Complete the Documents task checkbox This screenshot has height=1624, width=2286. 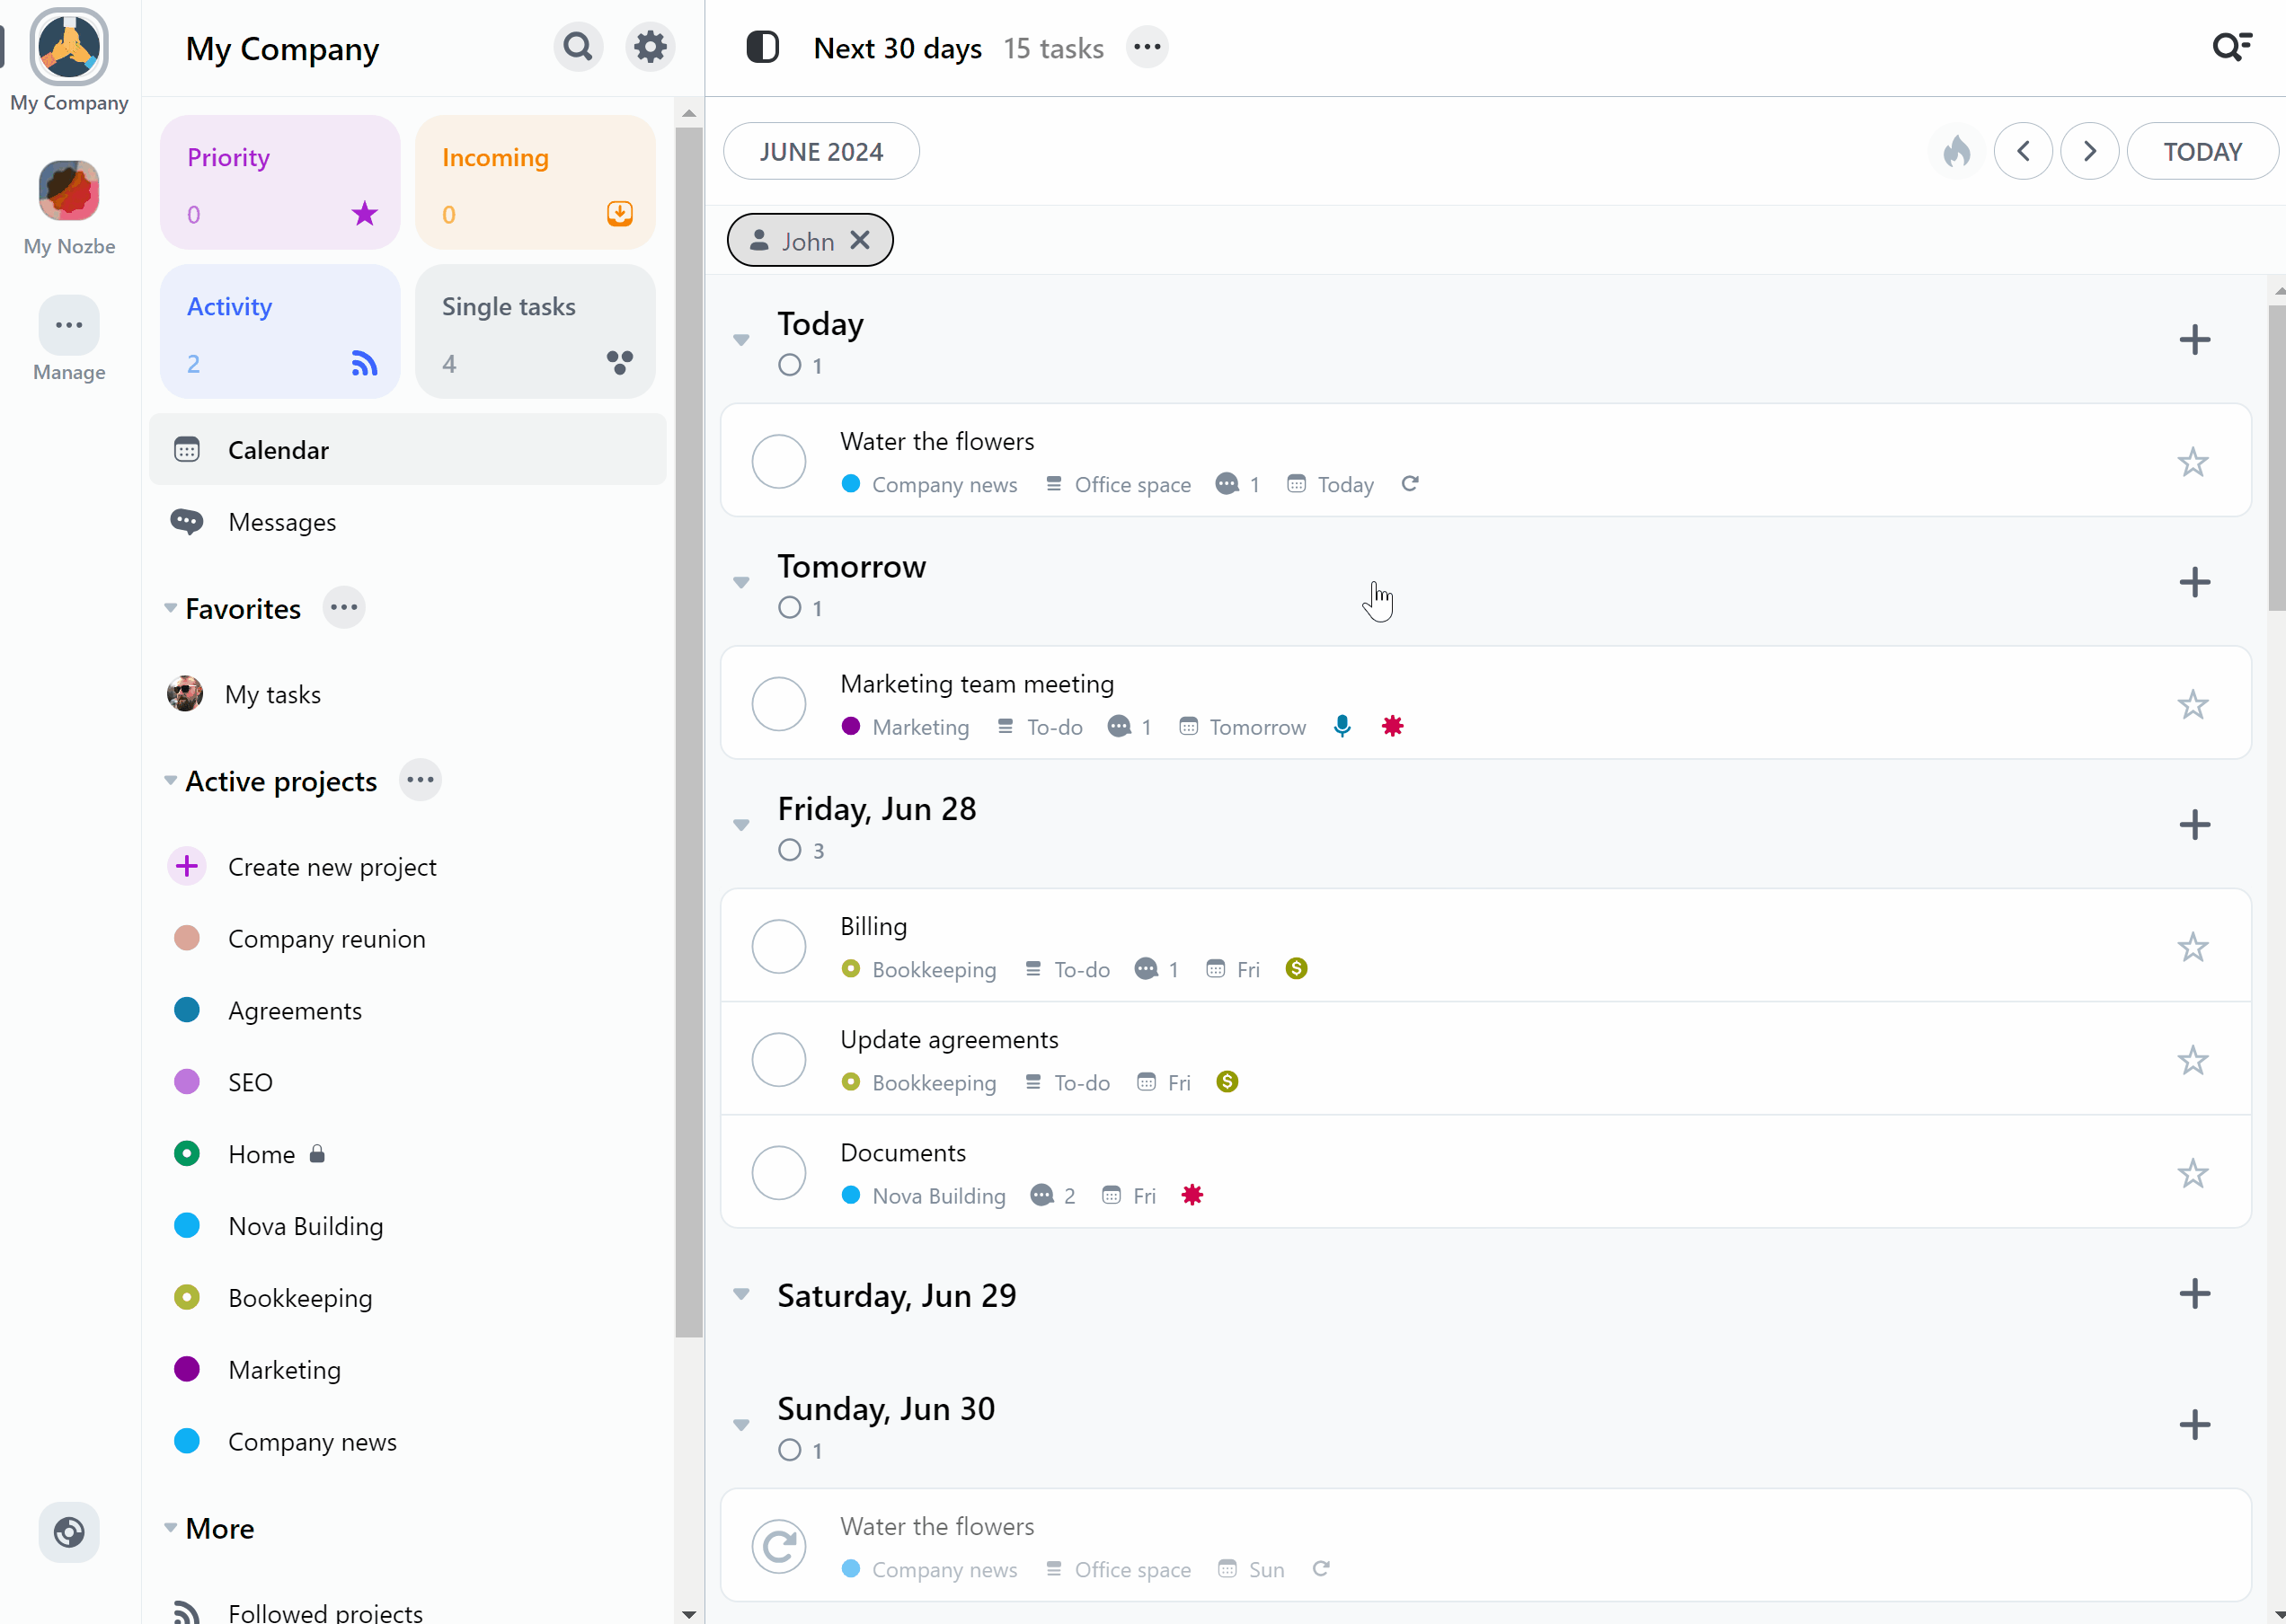778,1172
